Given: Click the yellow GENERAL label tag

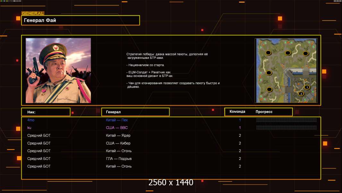Looking at the screenshot, I should click(33, 13).
